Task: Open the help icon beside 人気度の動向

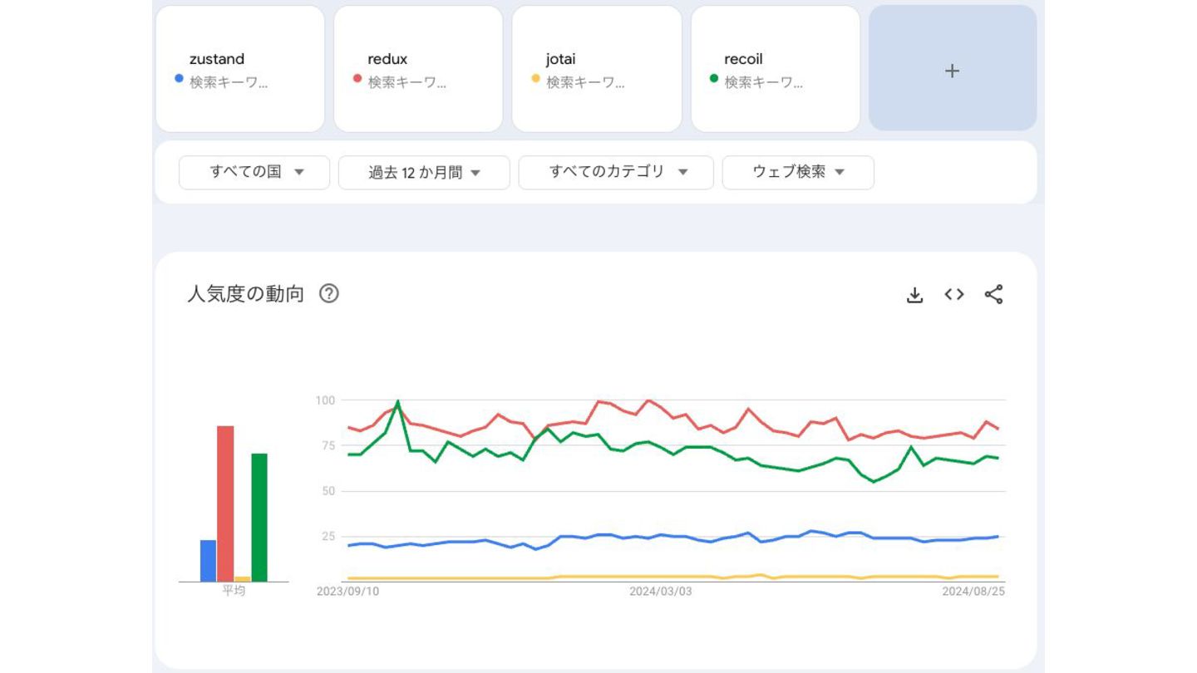Action: pyautogui.click(x=329, y=293)
